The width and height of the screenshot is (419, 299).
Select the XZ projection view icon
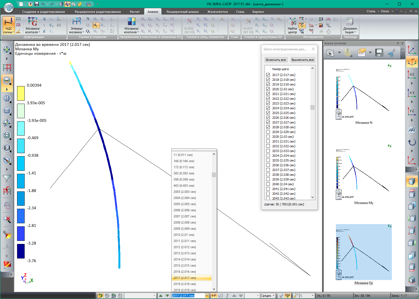point(412,74)
